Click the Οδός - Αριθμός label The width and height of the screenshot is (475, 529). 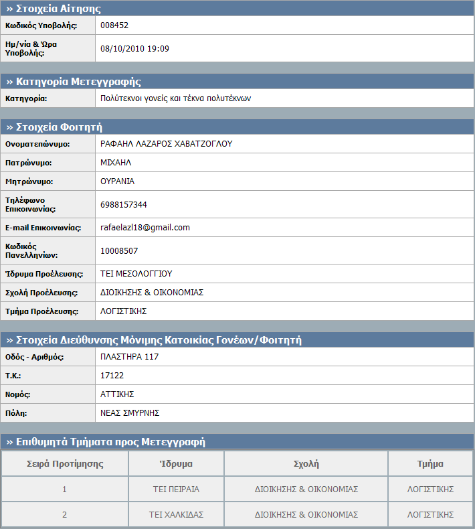tap(34, 357)
